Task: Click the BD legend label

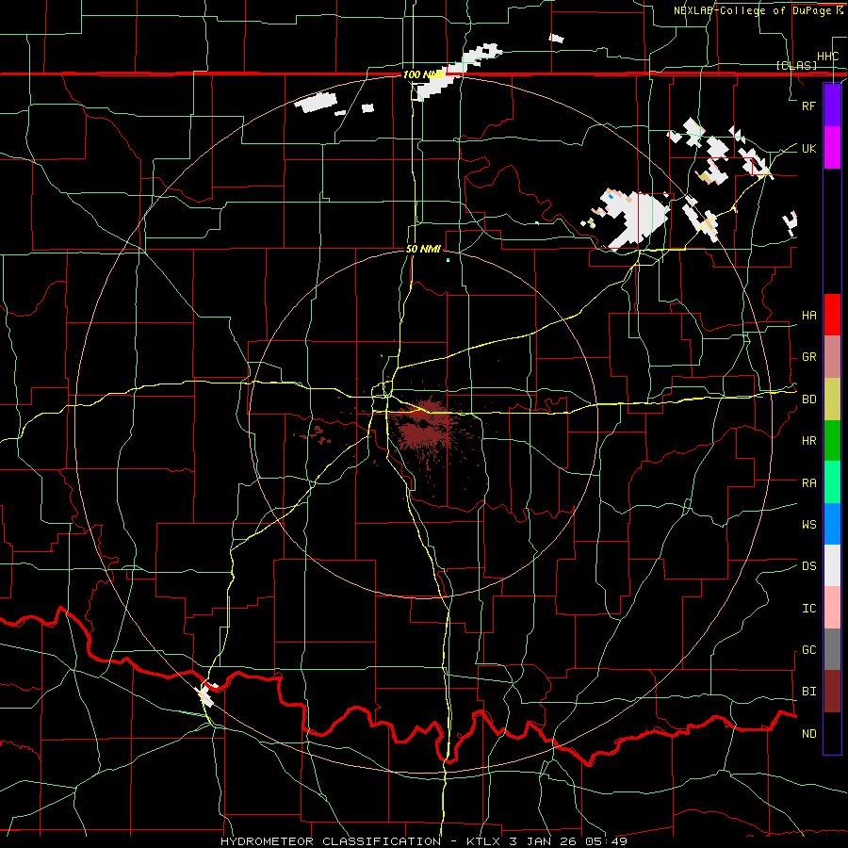Action: tap(808, 400)
